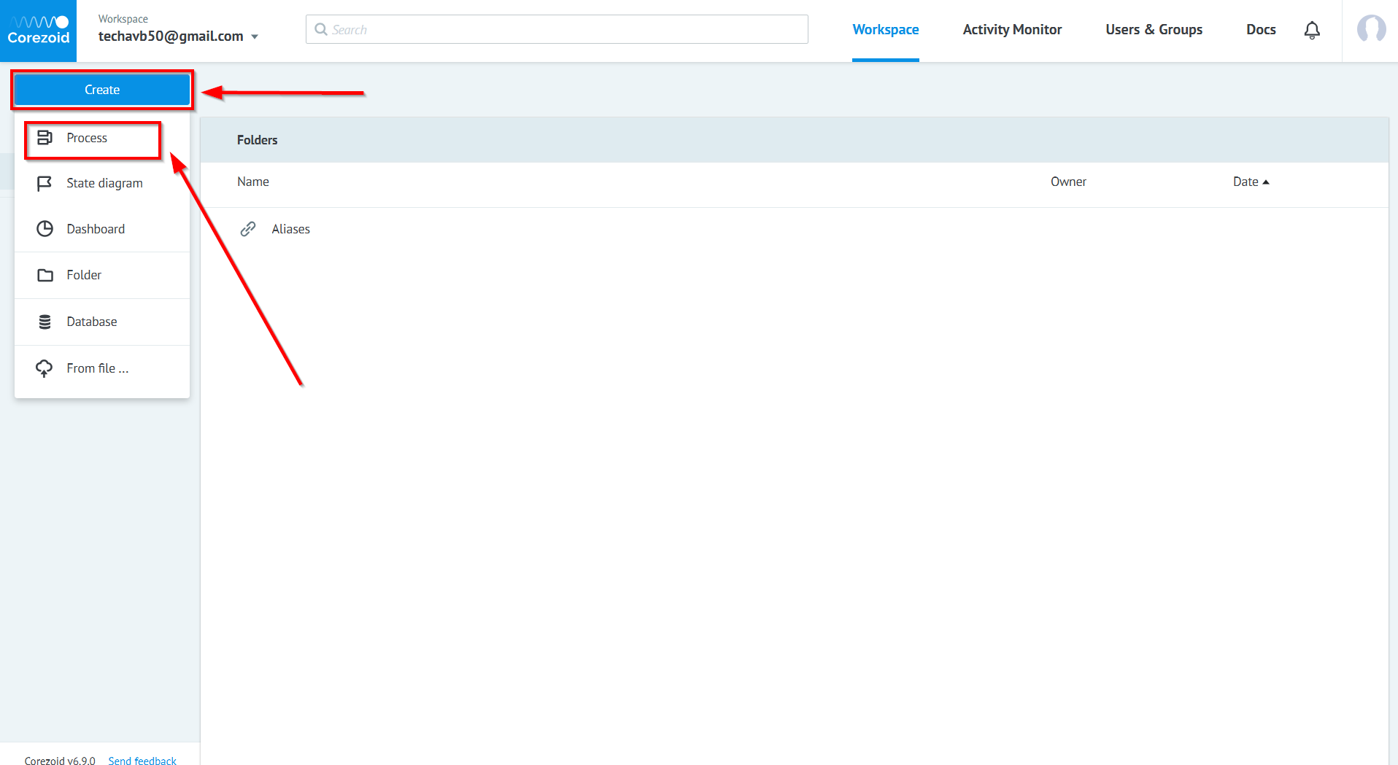
Task: Click the Dashboard pie chart icon
Action: (x=45, y=229)
